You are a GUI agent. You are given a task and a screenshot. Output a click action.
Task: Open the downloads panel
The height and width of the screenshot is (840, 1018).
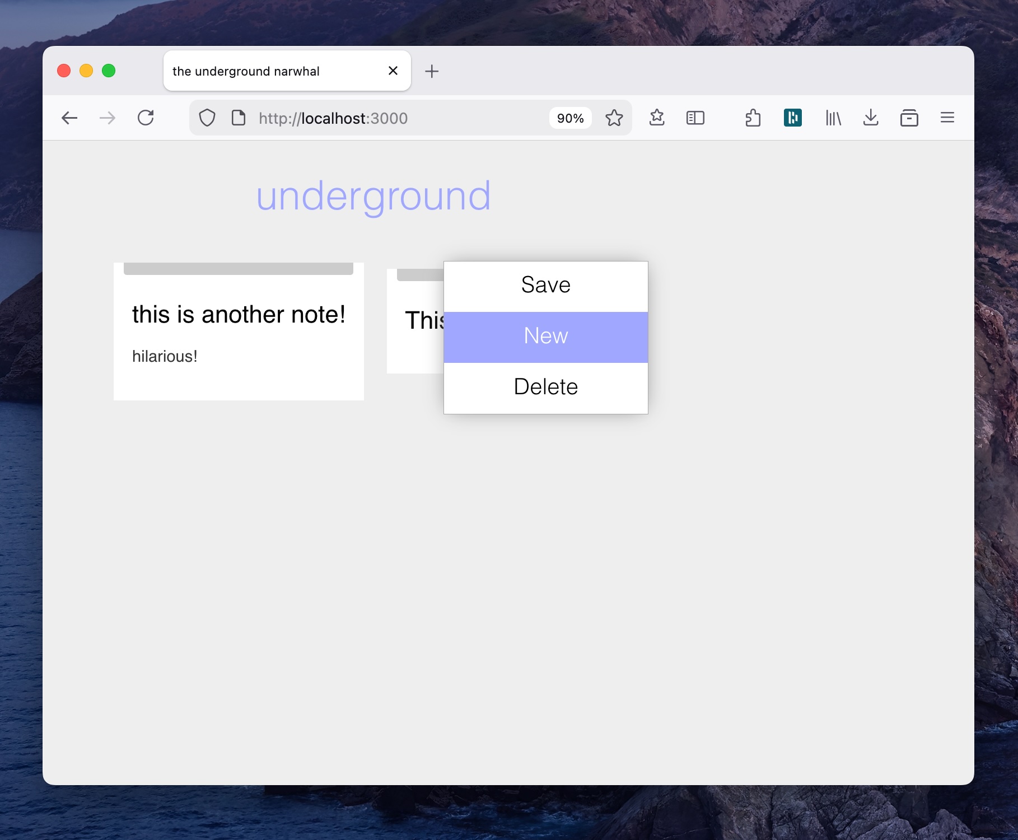click(x=870, y=118)
